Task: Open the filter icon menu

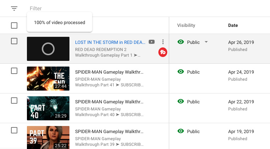Action: pos(14,8)
